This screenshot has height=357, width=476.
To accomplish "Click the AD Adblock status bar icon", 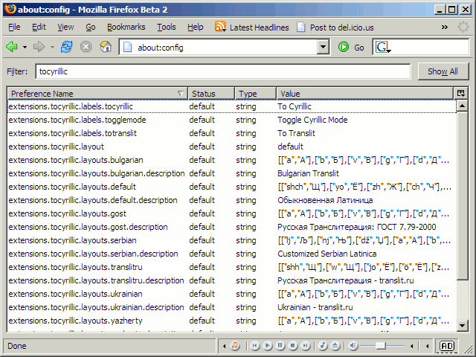I will (x=447, y=346).
